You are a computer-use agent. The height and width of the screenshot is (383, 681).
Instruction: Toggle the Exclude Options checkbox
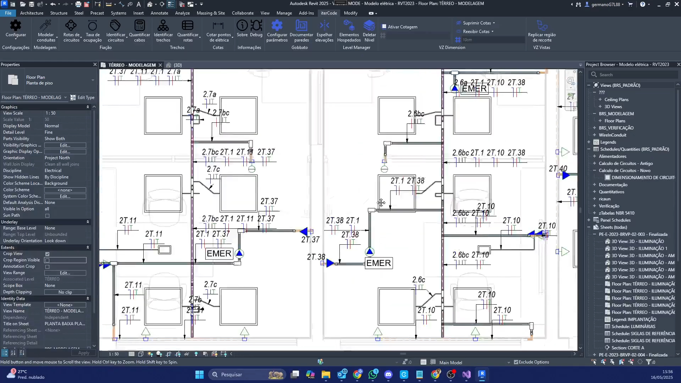pos(516,362)
